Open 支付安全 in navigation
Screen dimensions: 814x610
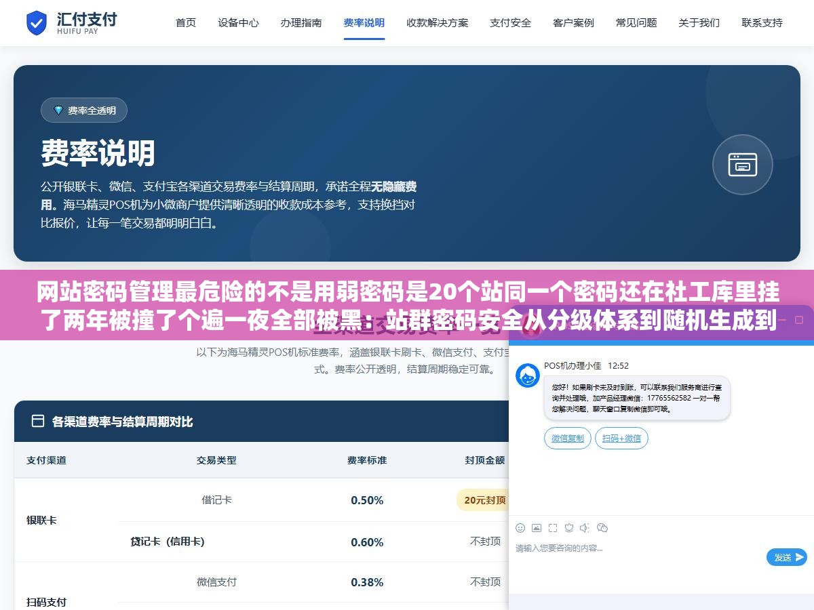[511, 22]
